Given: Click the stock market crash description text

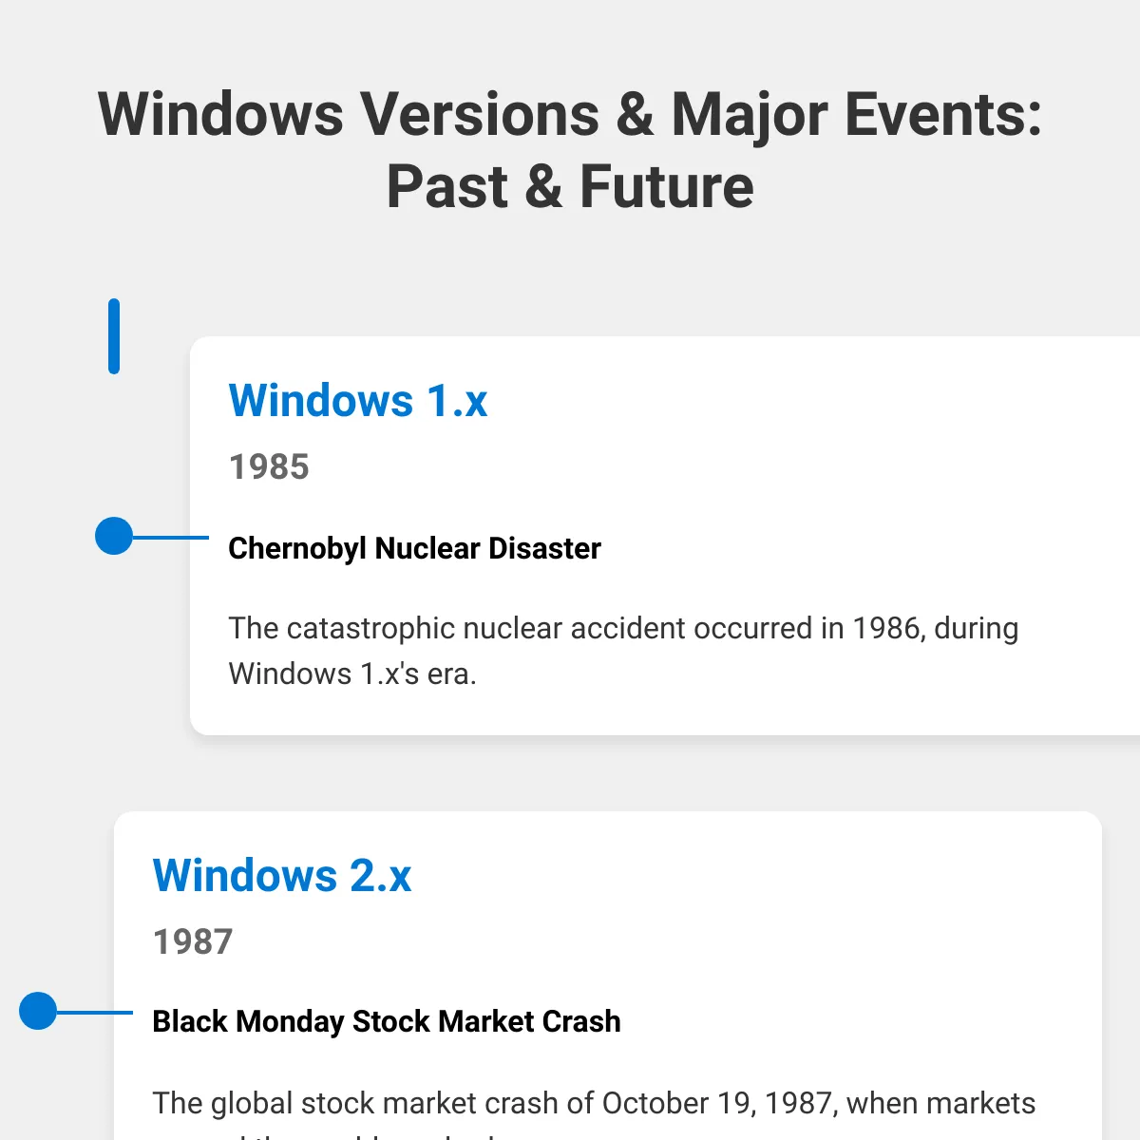Looking at the screenshot, I should pos(594,1113).
